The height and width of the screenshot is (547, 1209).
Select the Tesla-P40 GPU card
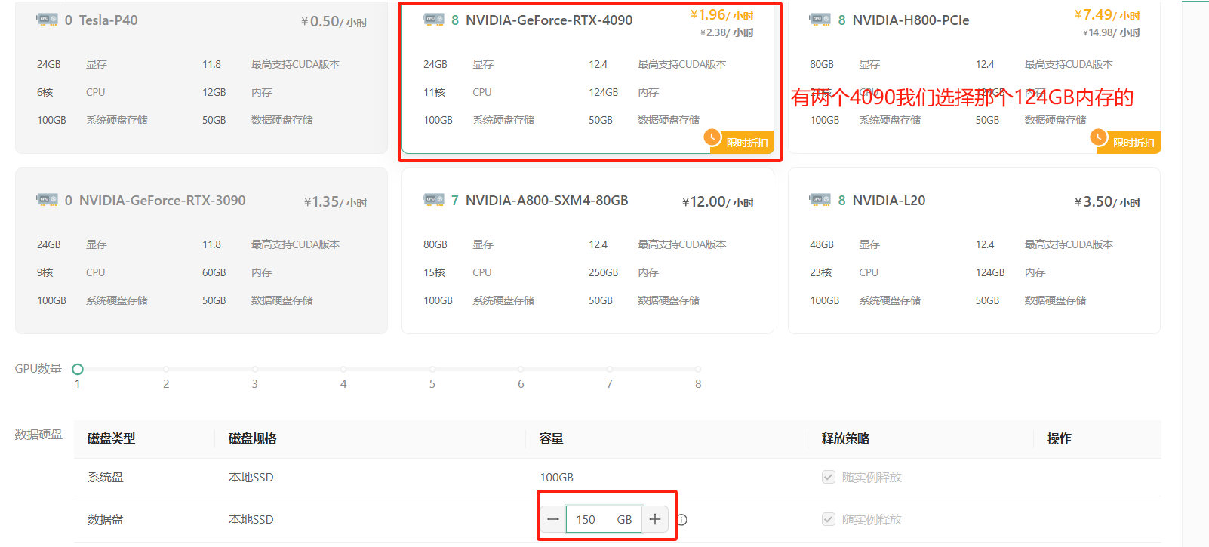pos(201,77)
